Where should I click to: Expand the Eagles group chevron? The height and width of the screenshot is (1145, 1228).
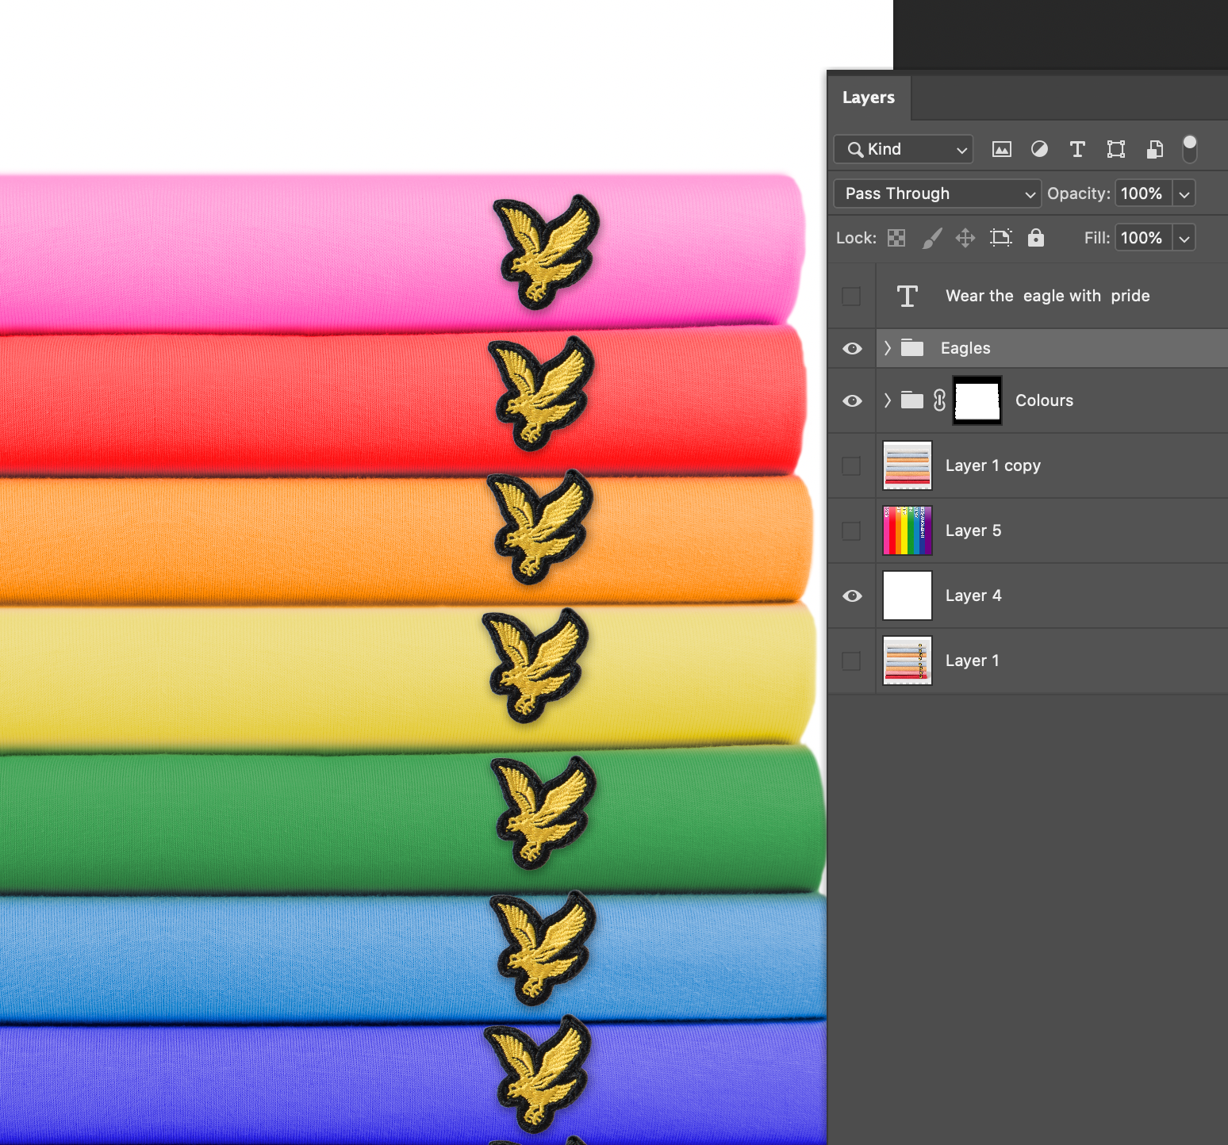pos(888,347)
